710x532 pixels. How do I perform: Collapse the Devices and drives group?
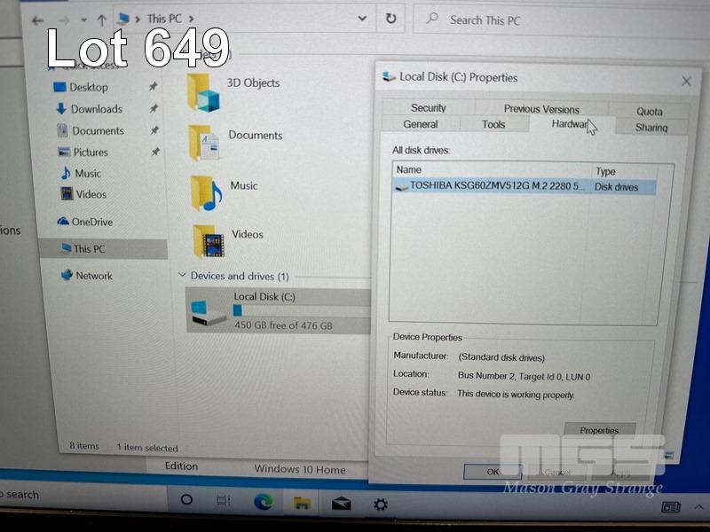[183, 276]
